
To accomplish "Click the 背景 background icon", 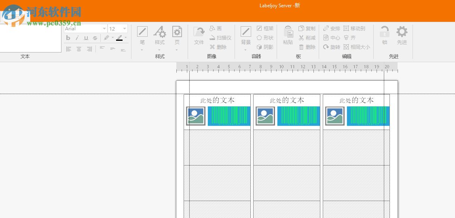I will coord(246,31).
